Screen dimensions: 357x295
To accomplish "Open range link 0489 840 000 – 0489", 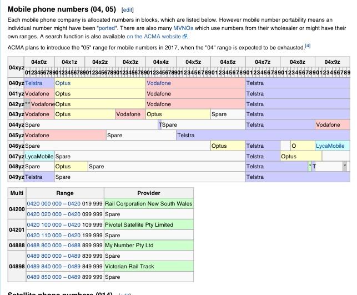I will (53, 266).
